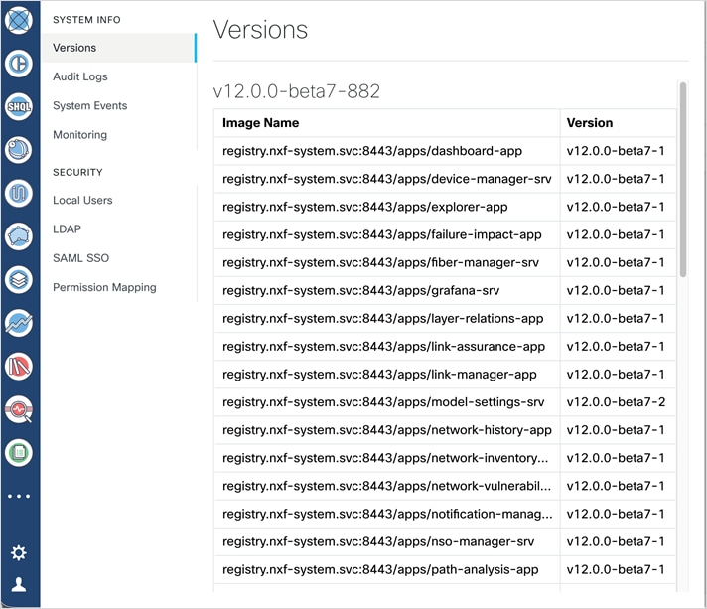The width and height of the screenshot is (707, 609).
Task: Go to Monitoring page
Action: point(79,135)
